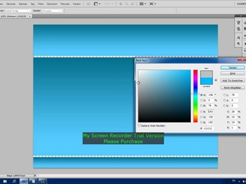Close the Kalman 1 document tab
The height and width of the screenshot is (184, 246).
(x=30, y=16)
